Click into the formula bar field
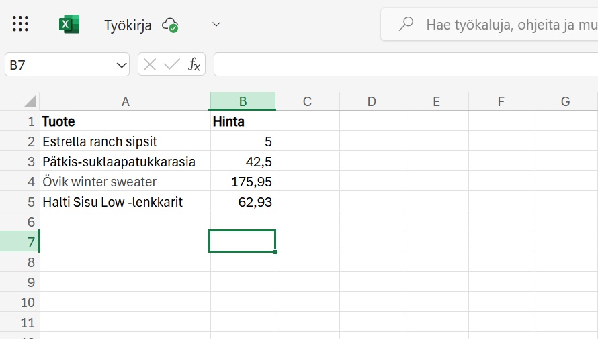 [x=403, y=64]
